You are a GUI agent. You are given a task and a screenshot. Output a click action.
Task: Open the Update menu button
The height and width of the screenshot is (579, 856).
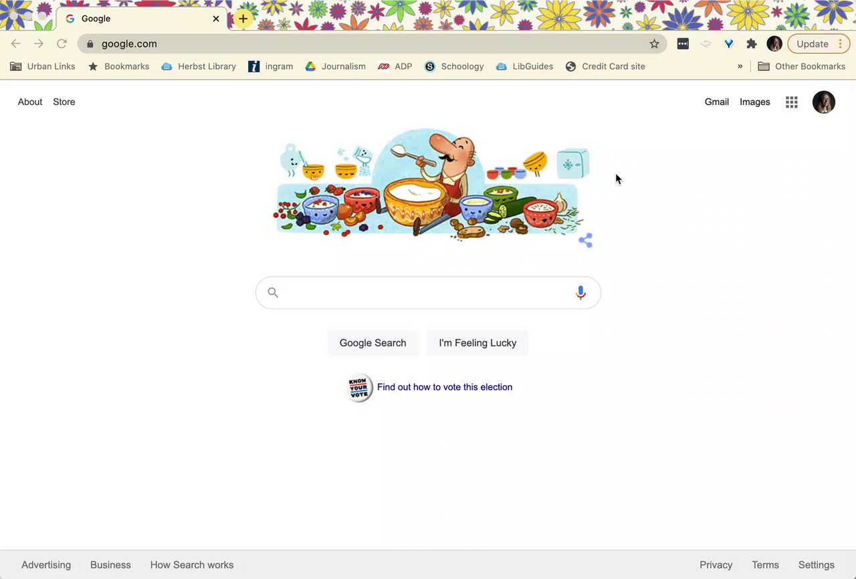point(819,44)
